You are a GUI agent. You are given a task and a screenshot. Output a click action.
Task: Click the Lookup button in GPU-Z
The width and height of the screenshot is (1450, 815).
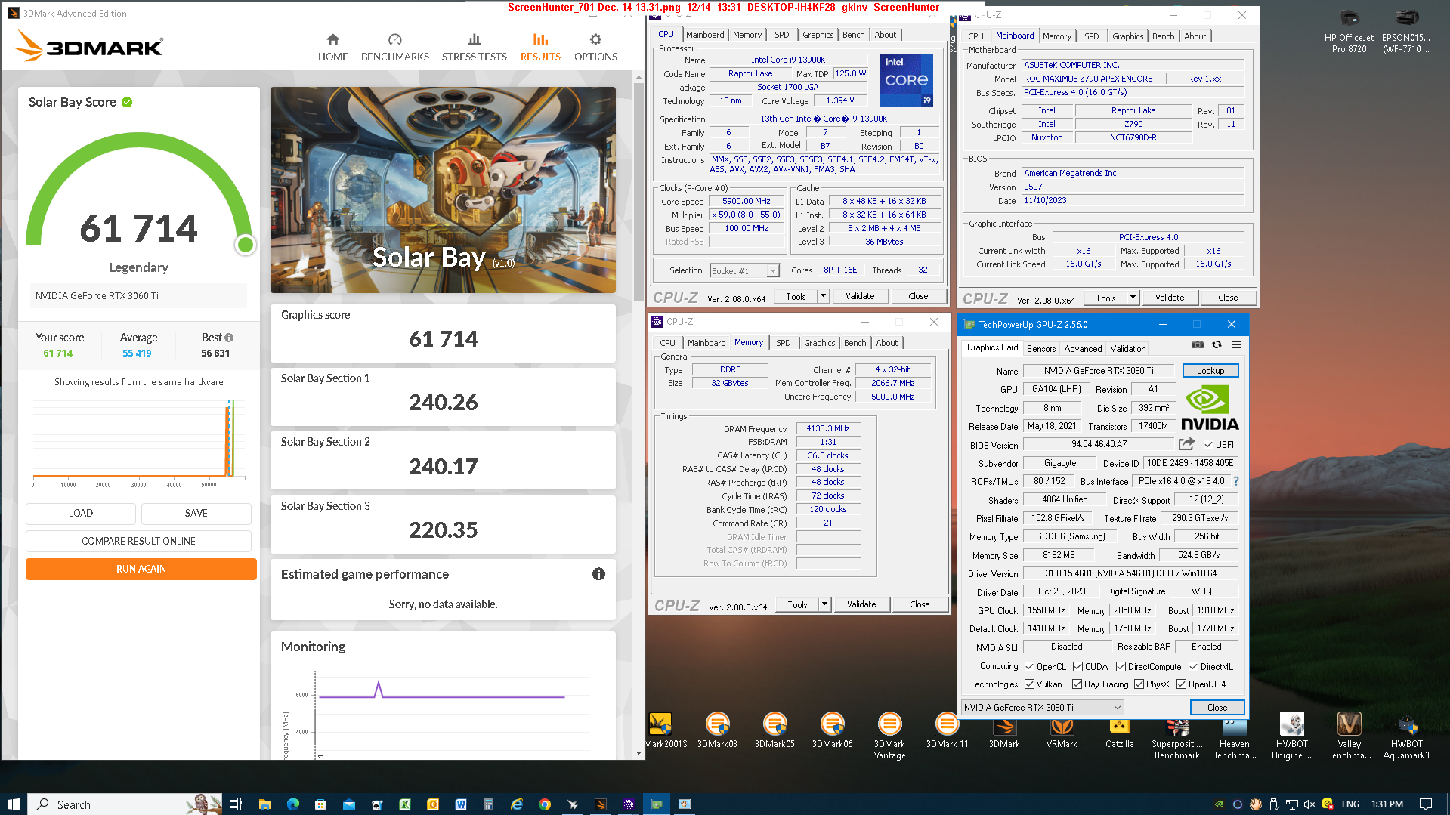pyautogui.click(x=1210, y=371)
